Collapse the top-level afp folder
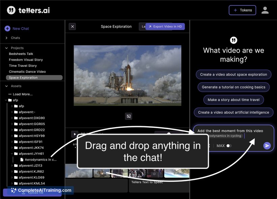 6,100
